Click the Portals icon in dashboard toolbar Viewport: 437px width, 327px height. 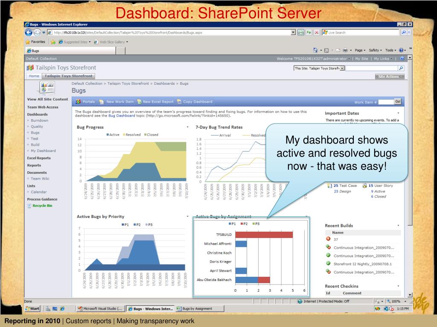point(78,102)
